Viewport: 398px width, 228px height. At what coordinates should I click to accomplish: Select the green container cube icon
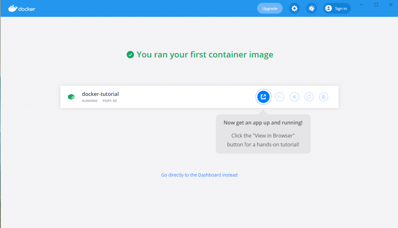(72, 97)
